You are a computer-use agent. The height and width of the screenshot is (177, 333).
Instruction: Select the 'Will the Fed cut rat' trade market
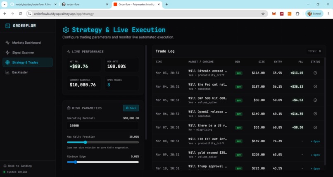pyautogui.click(x=207, y=84)
